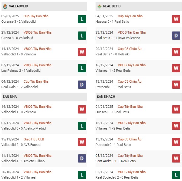Image resolution: width=182 pixels, height=181 pixels.
Task: Click the Real Betis club crest icon
Action: pyautogui.click(x=99, y=6)
